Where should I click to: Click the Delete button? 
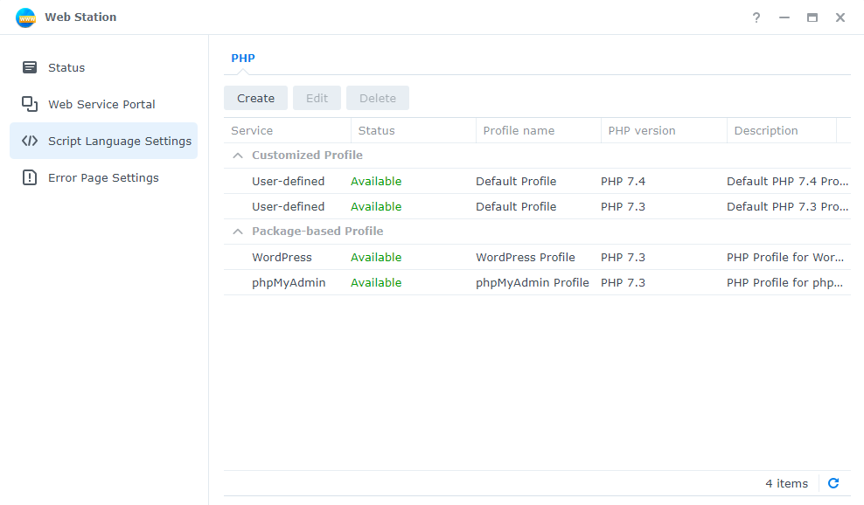pos(378,98)
